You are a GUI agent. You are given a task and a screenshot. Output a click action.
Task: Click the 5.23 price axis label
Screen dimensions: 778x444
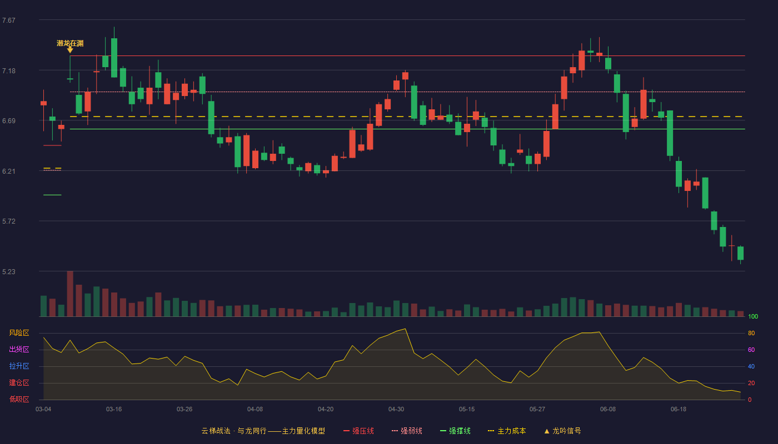[x=9, y=272]
